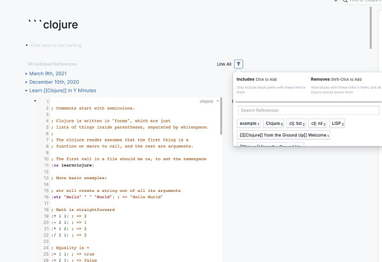The image size is (382, 262).
Task: Collapse the Learn Clojure in Y Minutes reference
Action: click(x=26, y=91)
